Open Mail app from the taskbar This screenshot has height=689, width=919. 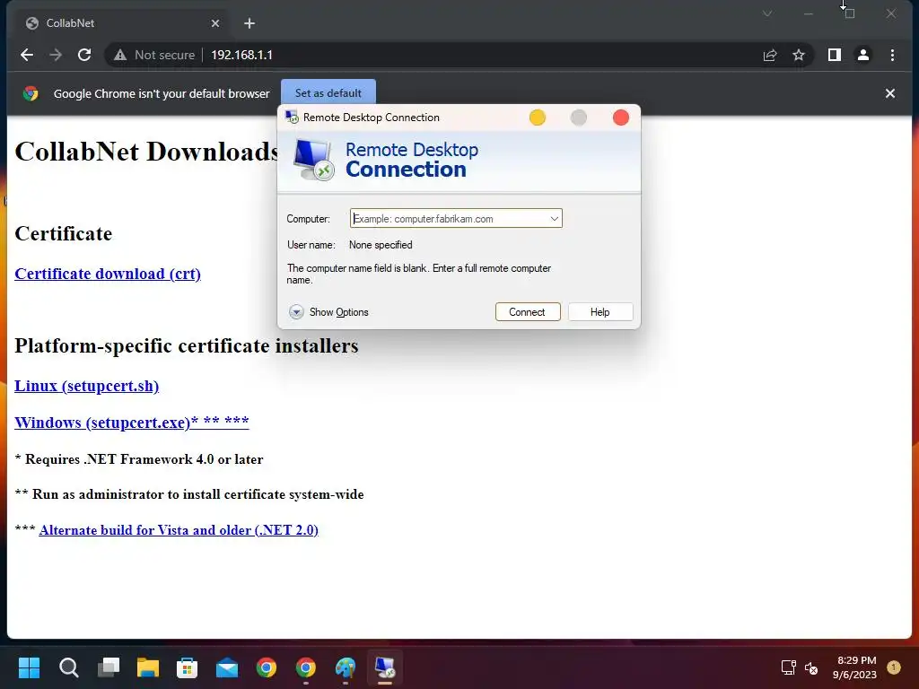[227, 667]
